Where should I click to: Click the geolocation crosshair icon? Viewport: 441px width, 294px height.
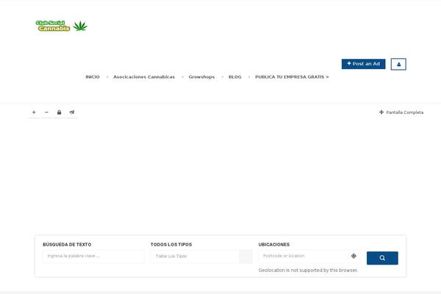click(354, 256)
